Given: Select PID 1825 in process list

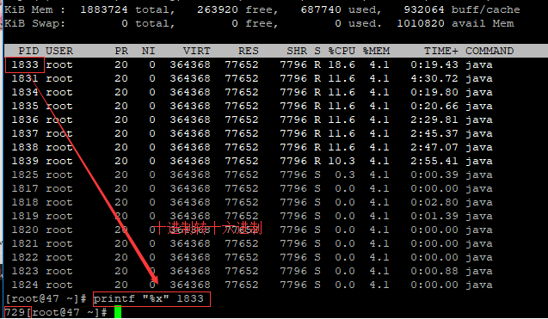Looking at the screenshot, I should click(25, 175).
